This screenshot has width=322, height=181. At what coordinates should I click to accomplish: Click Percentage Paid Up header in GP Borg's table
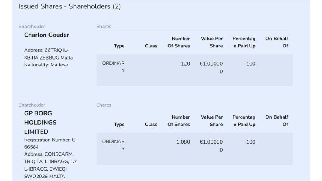[x=244, y=121]
